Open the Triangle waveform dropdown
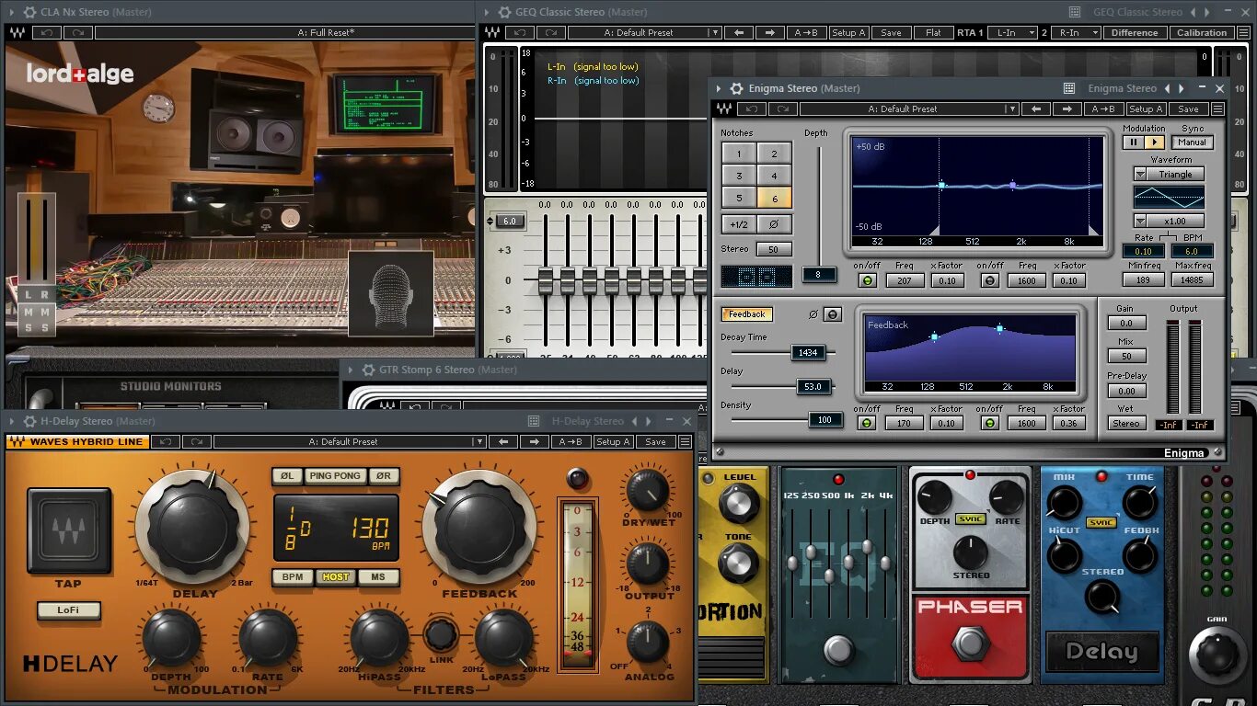 click(1169, 173)
